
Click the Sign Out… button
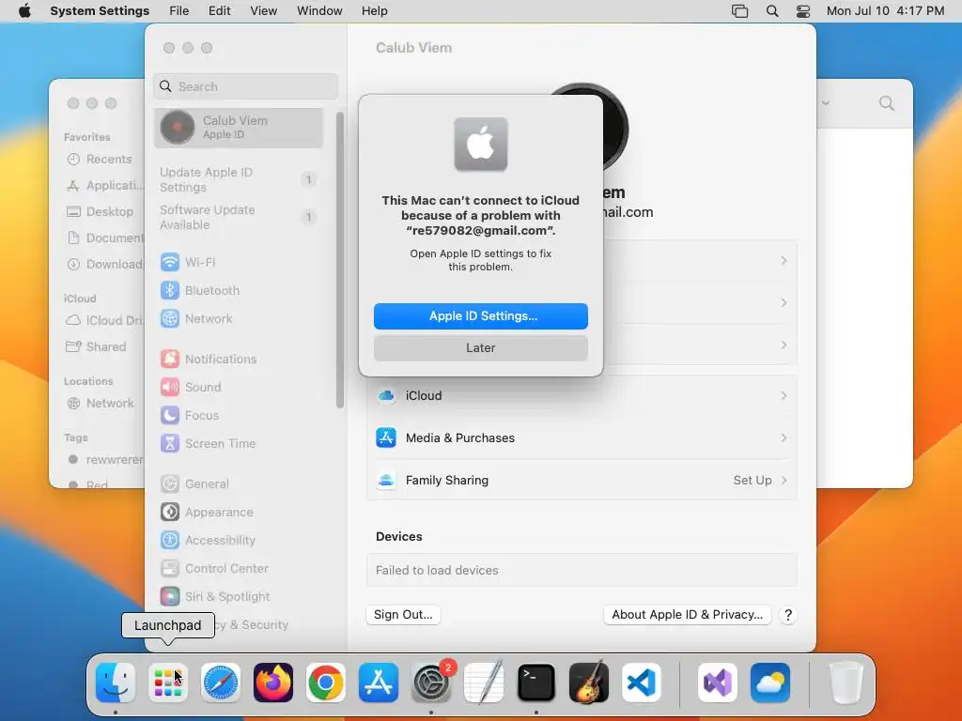(403, 614)
